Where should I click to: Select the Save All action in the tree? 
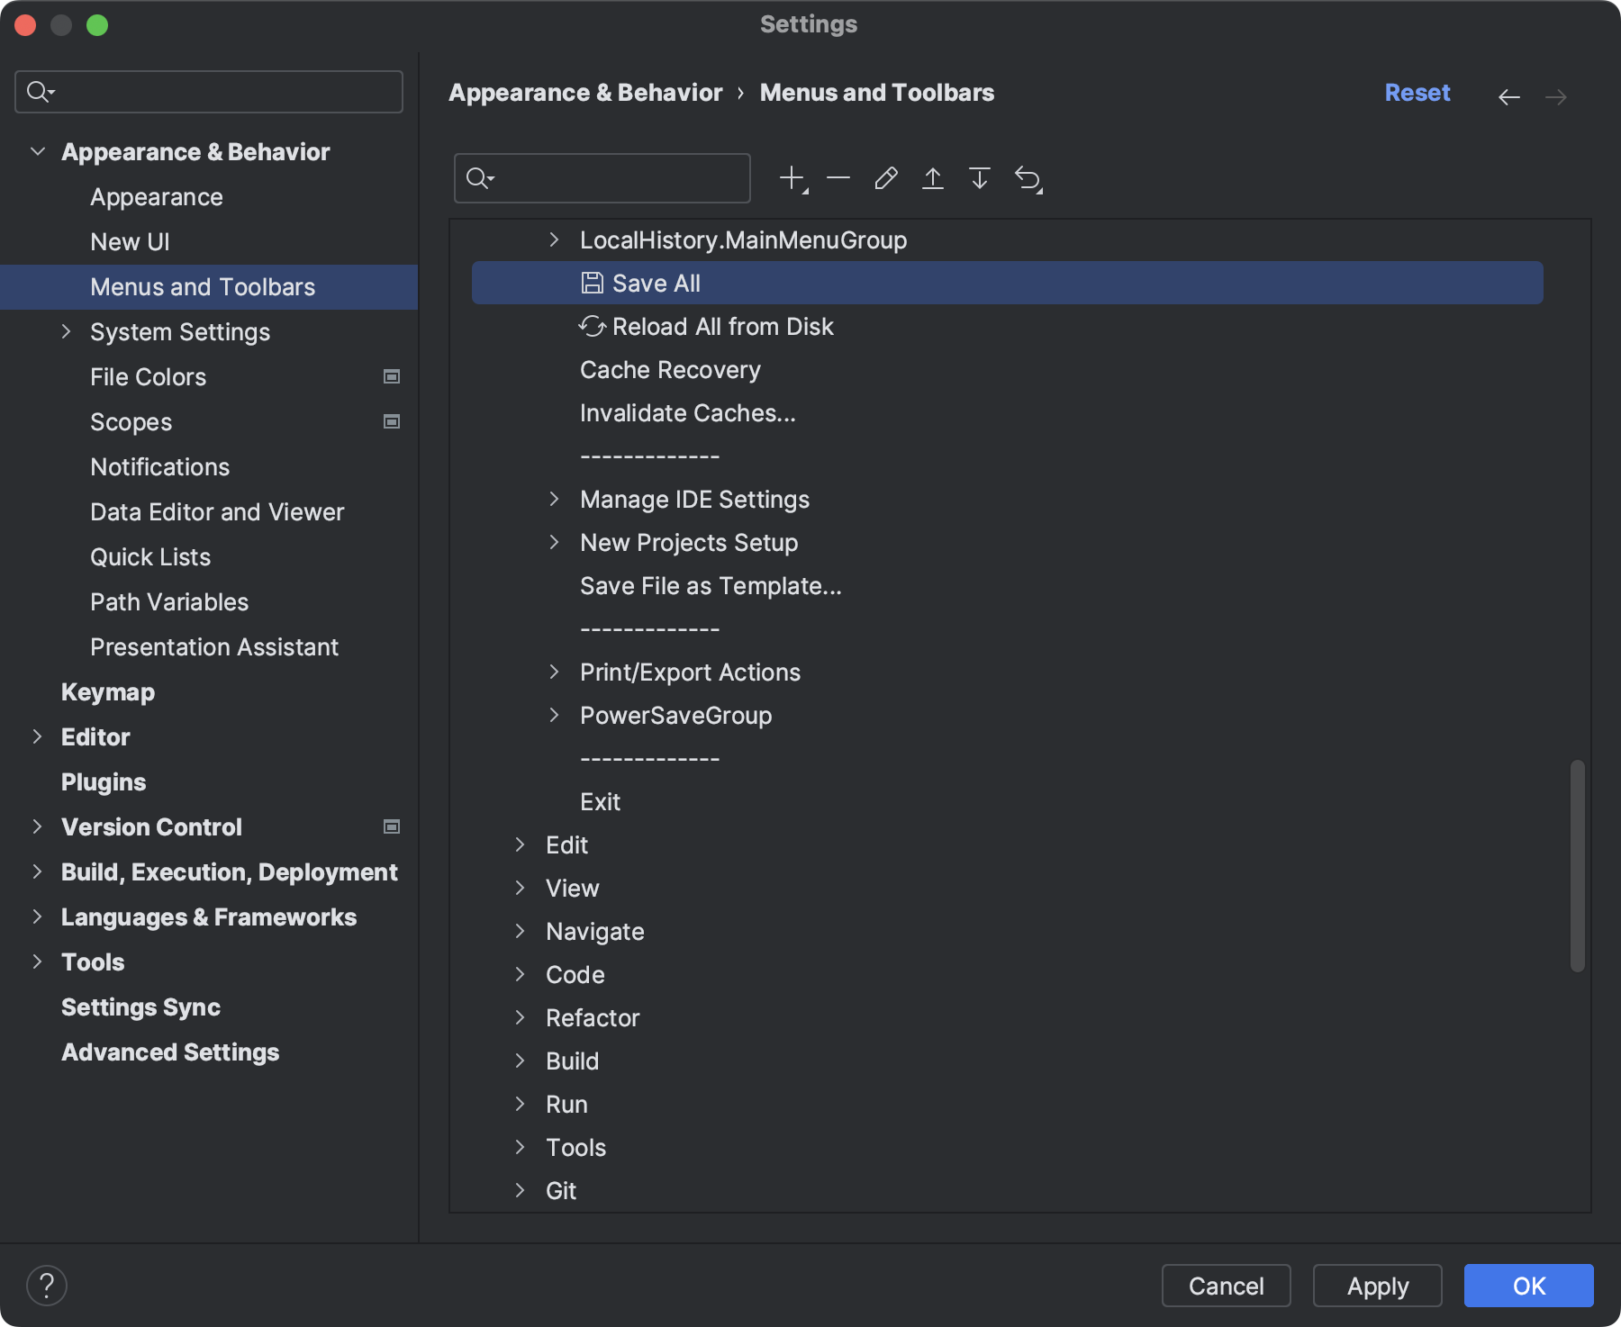tap(656, 282)
